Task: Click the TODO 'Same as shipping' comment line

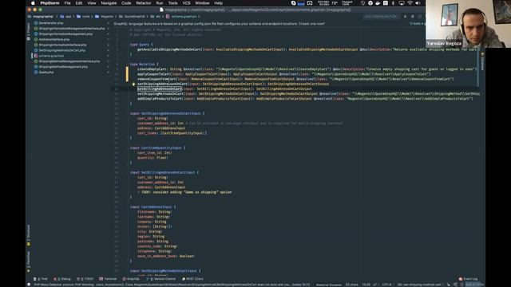Action: (184, 192)
